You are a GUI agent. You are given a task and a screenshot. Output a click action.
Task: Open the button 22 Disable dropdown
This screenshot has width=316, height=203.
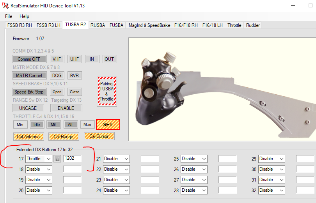tap(116, 169)
